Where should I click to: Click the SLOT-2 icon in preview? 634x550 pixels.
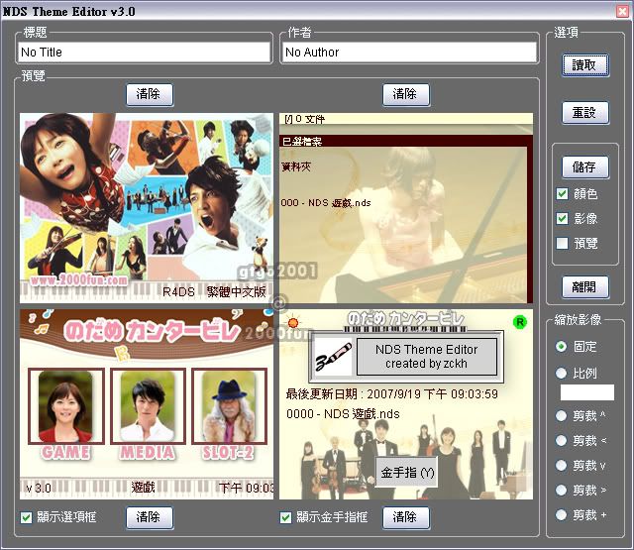(x=229, y=414)
